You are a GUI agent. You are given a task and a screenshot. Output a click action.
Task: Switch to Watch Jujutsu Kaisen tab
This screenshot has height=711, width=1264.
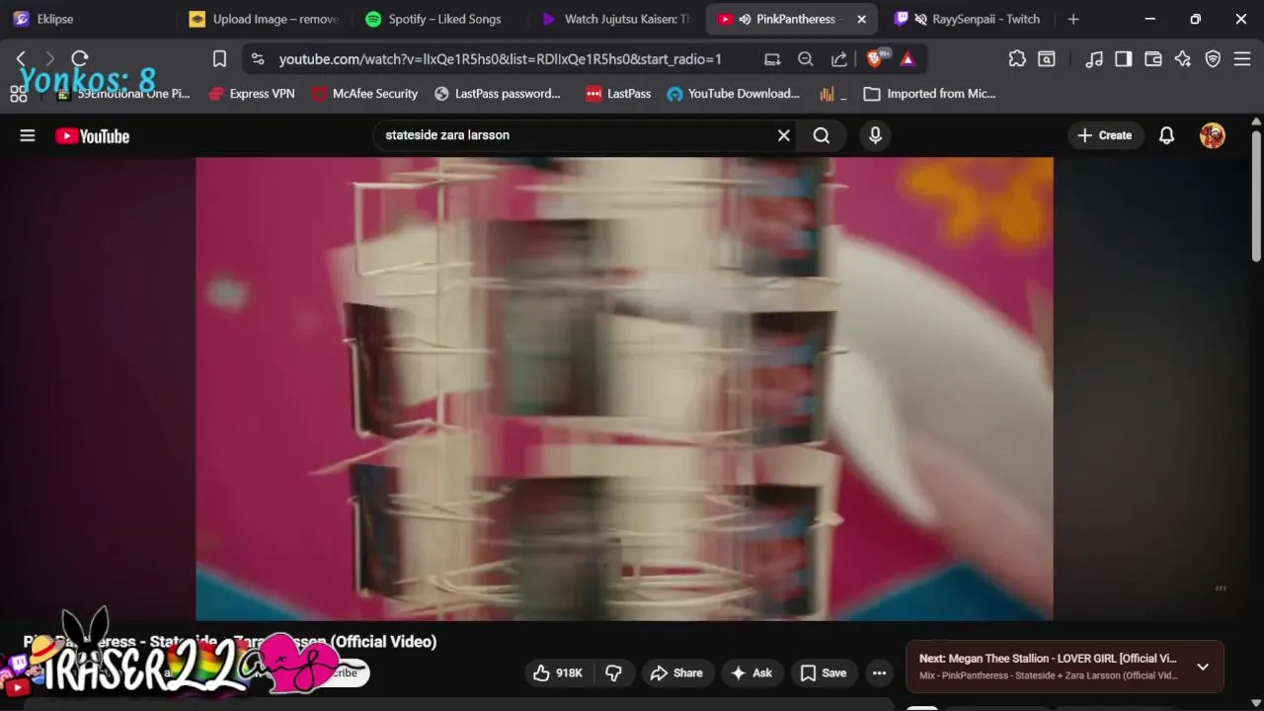pyautogui.click(x=617, y=19)
